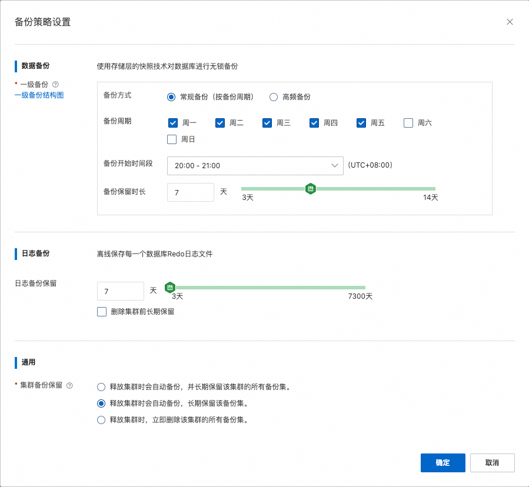Click the 备份保留时长 slider handle

[x=310, y=189]
